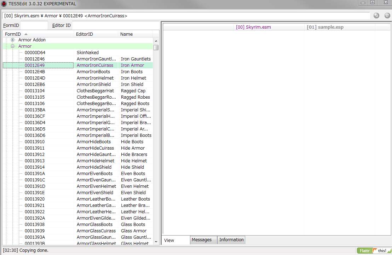Select record 0001393A ArmorGlassGaun...
392x255 pixels.
pyautogui.click(x=78, y=238)
